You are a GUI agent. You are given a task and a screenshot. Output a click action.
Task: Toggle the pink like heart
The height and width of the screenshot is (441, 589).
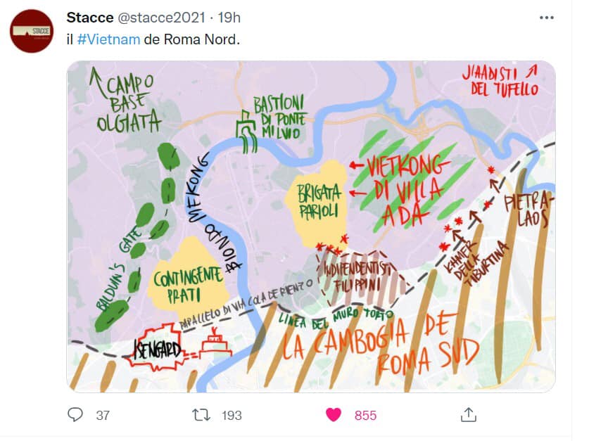(334, 415)
